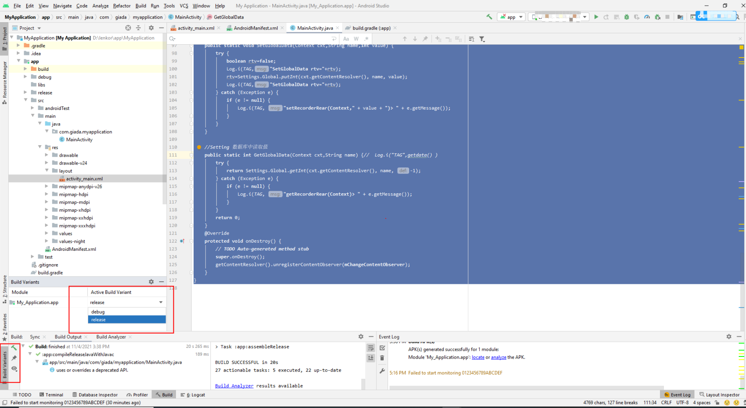The width and height of the screenshot is (746, 408).
Task: Expand the 'build' folder in project tree
Action: (x=25, y=69)
